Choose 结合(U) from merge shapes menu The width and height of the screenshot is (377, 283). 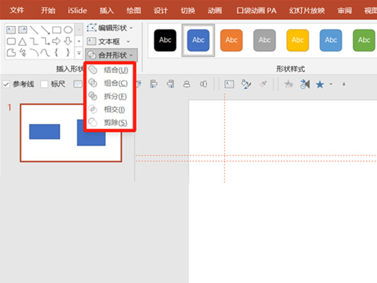point(109,70)
